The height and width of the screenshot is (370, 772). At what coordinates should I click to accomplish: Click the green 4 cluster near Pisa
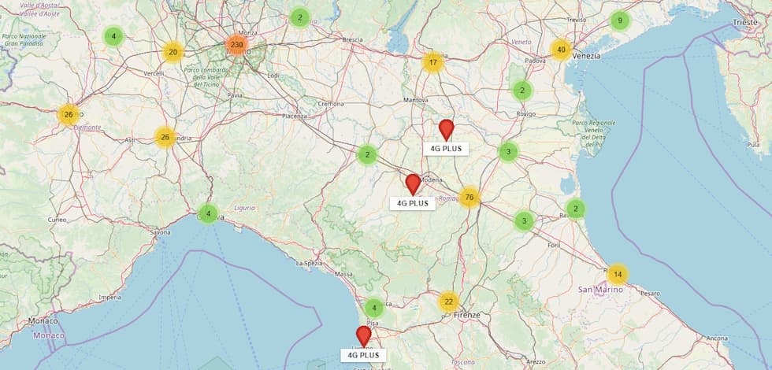point(374,308)
